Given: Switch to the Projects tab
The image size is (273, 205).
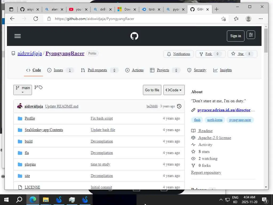Looking at the screenshot, I should [x=165, y=70].
